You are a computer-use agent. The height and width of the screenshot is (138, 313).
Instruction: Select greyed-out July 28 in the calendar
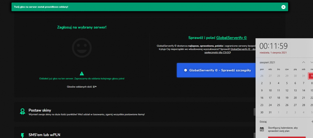[279, 76]
